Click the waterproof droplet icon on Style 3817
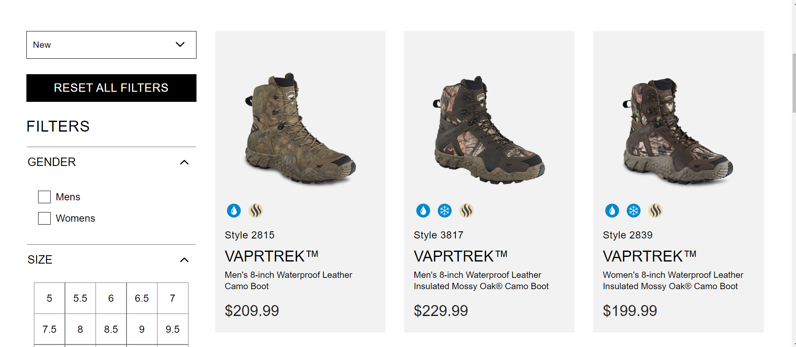This screenshot has width=796, height=347. click(x=424, y=211)
